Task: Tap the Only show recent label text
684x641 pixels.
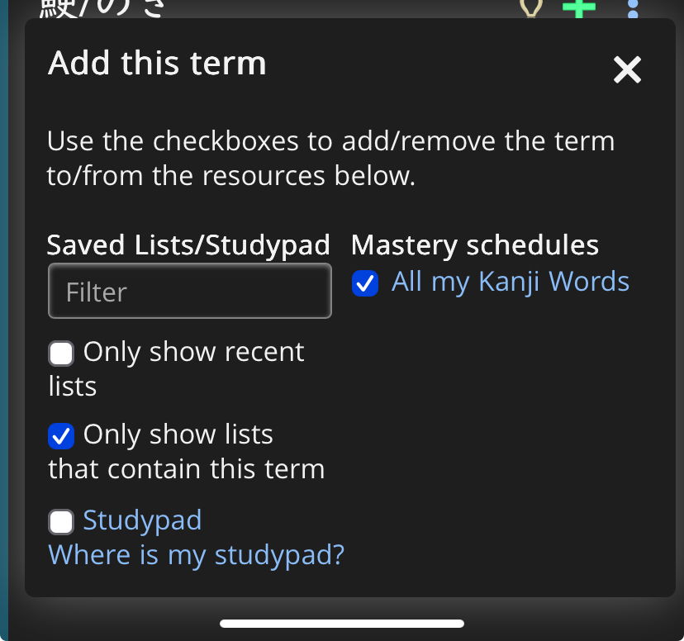Action: (x=194, y=352)
